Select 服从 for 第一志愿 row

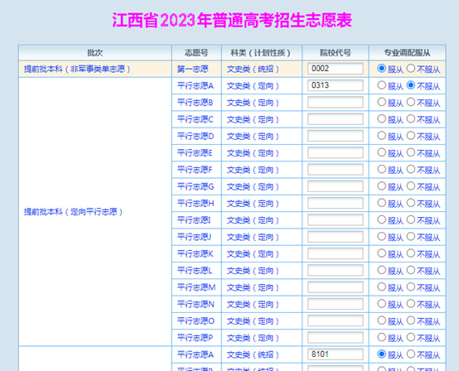coord(381,69)
